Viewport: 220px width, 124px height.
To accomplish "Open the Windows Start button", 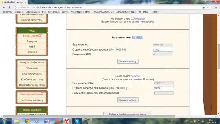I will coord(4,121).
